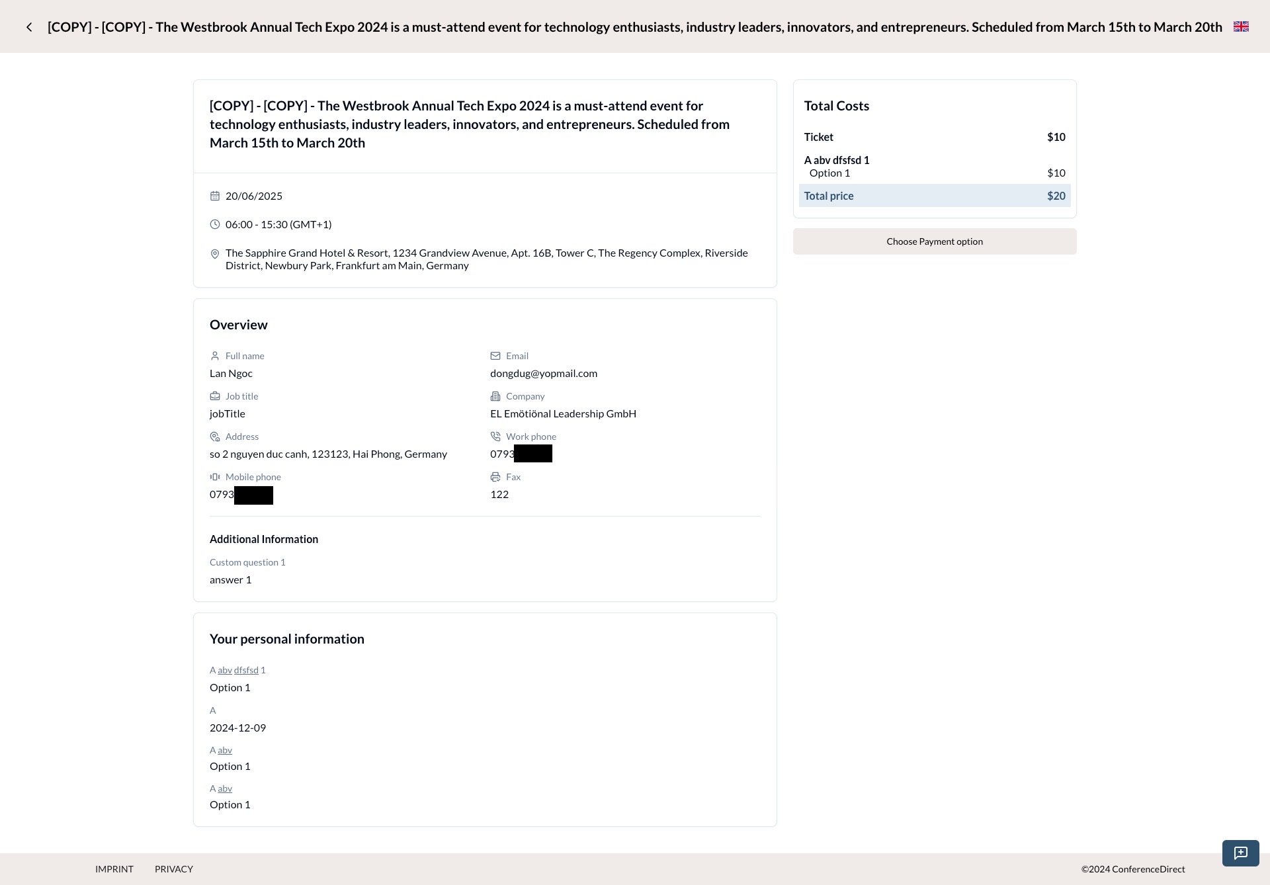This screenshot has width=1270, height=885.
Task: Open the chat feedback widget at bottom right
Action: click(1241, 853)
